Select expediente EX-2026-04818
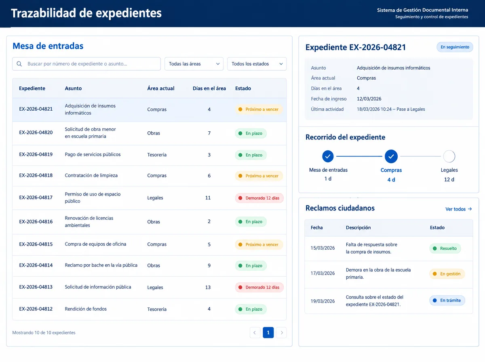 coord(150,176)
